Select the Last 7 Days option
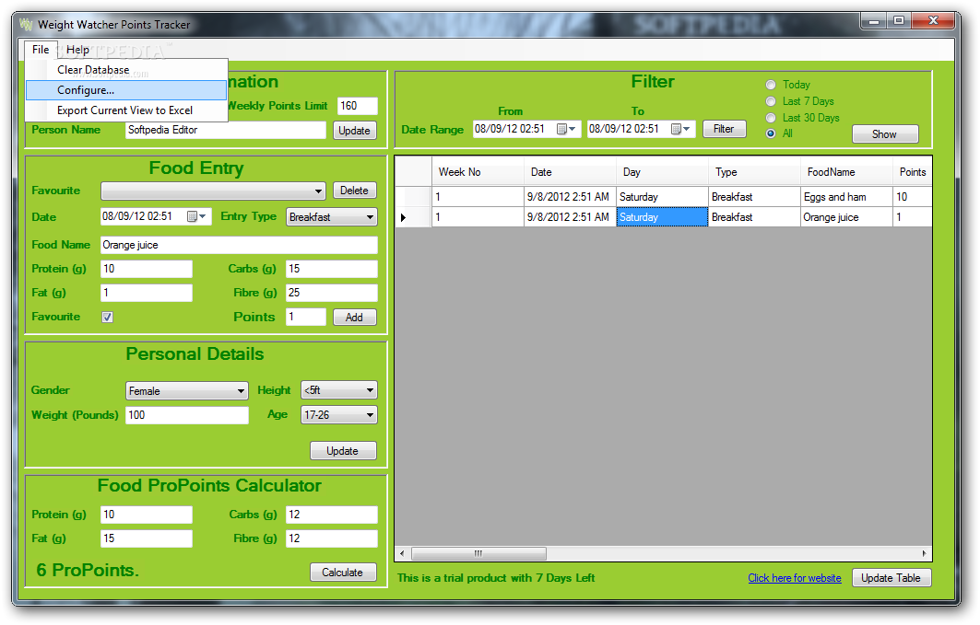 (771, 101)
